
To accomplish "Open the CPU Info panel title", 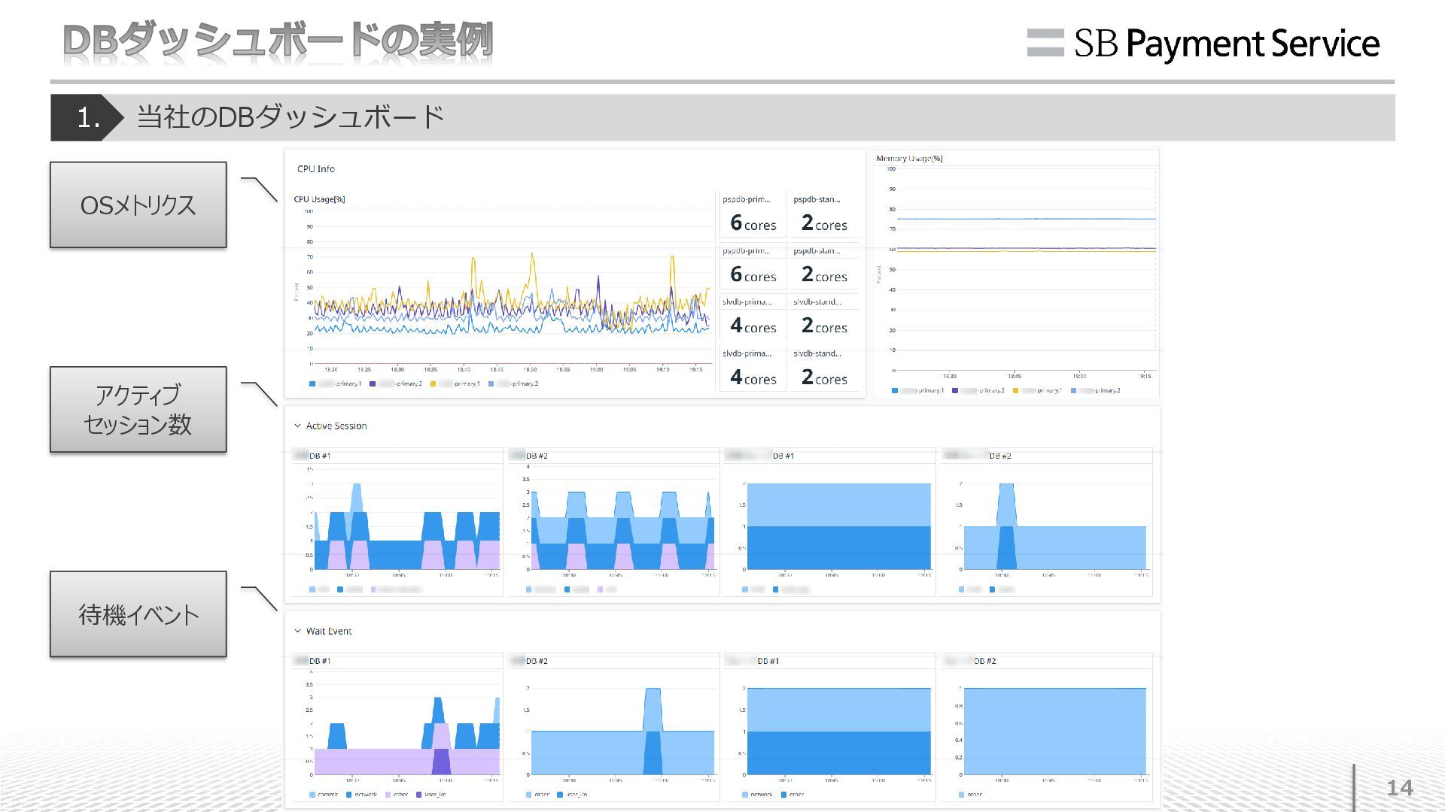I will pyautogui.click(x=315, y=169).
